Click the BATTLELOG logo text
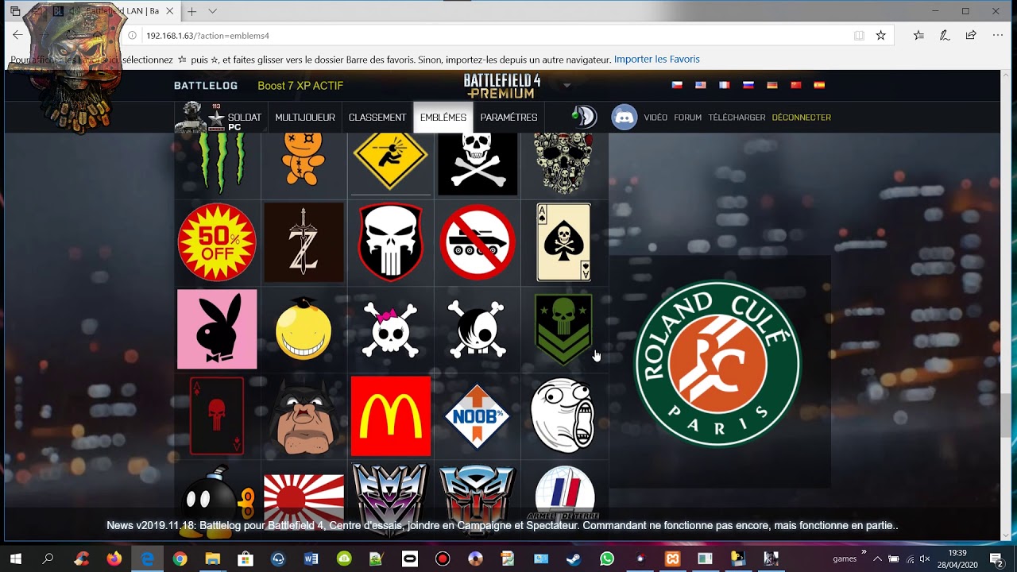 (x=206, y=86)
